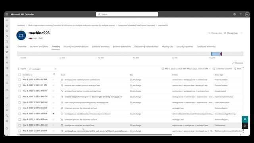Click the Export button
254x143 pixels.
pos(22,69)
